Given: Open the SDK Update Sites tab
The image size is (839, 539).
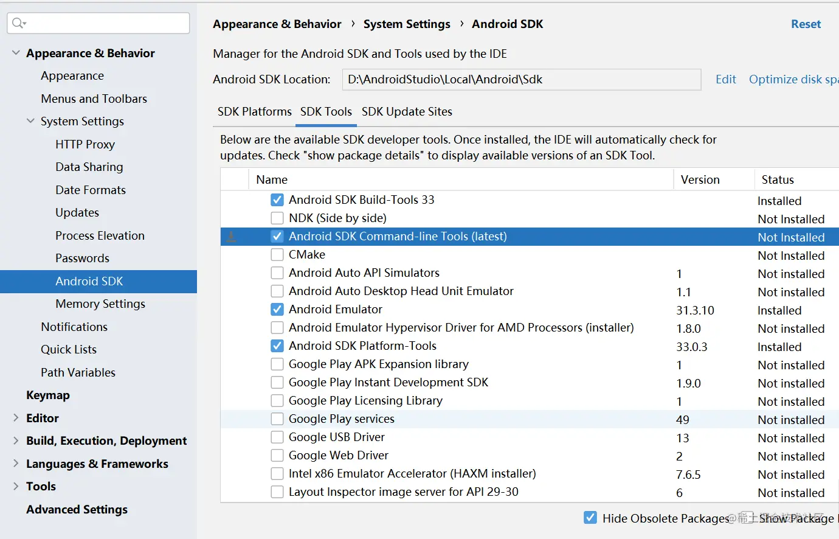Looking at the screenshot, I should [x=407, y=112].
